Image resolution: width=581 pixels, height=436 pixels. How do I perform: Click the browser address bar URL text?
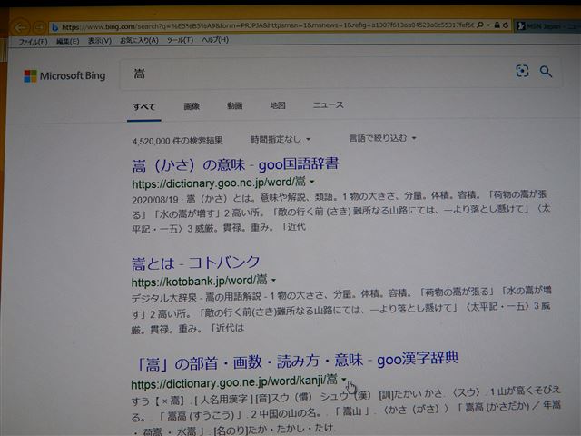267,26
